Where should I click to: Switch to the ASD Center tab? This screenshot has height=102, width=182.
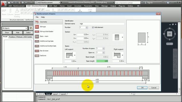28,37
